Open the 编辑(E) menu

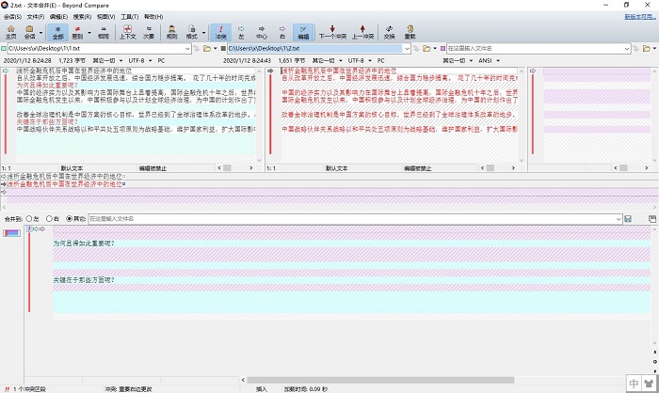58,17
